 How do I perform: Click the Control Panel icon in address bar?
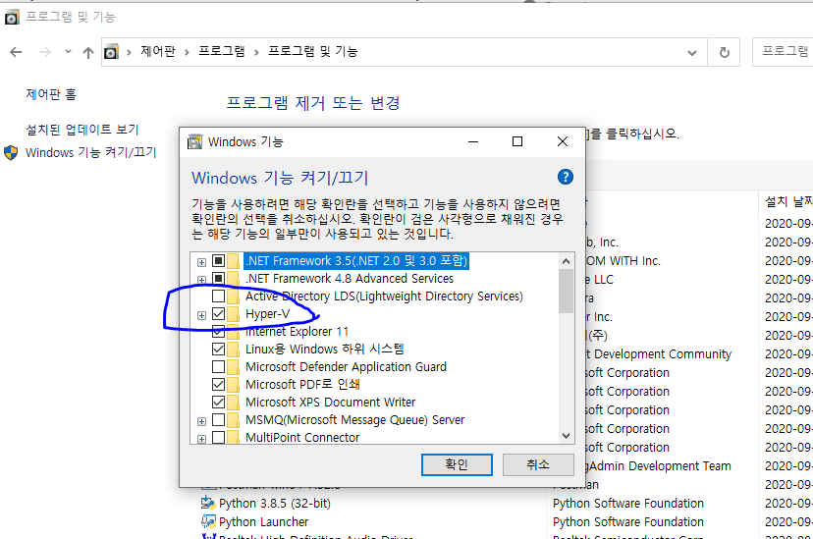(x=112, y=52)
